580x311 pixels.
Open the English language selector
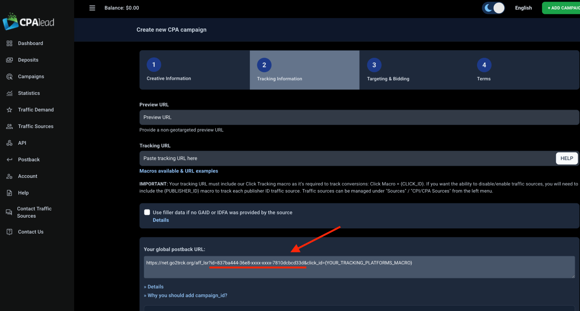click(x=523, y=8)
